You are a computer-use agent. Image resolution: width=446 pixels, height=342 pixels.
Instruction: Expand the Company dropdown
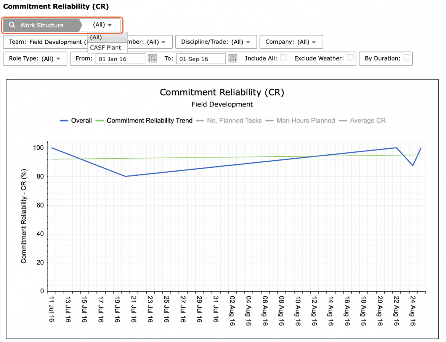291,42
